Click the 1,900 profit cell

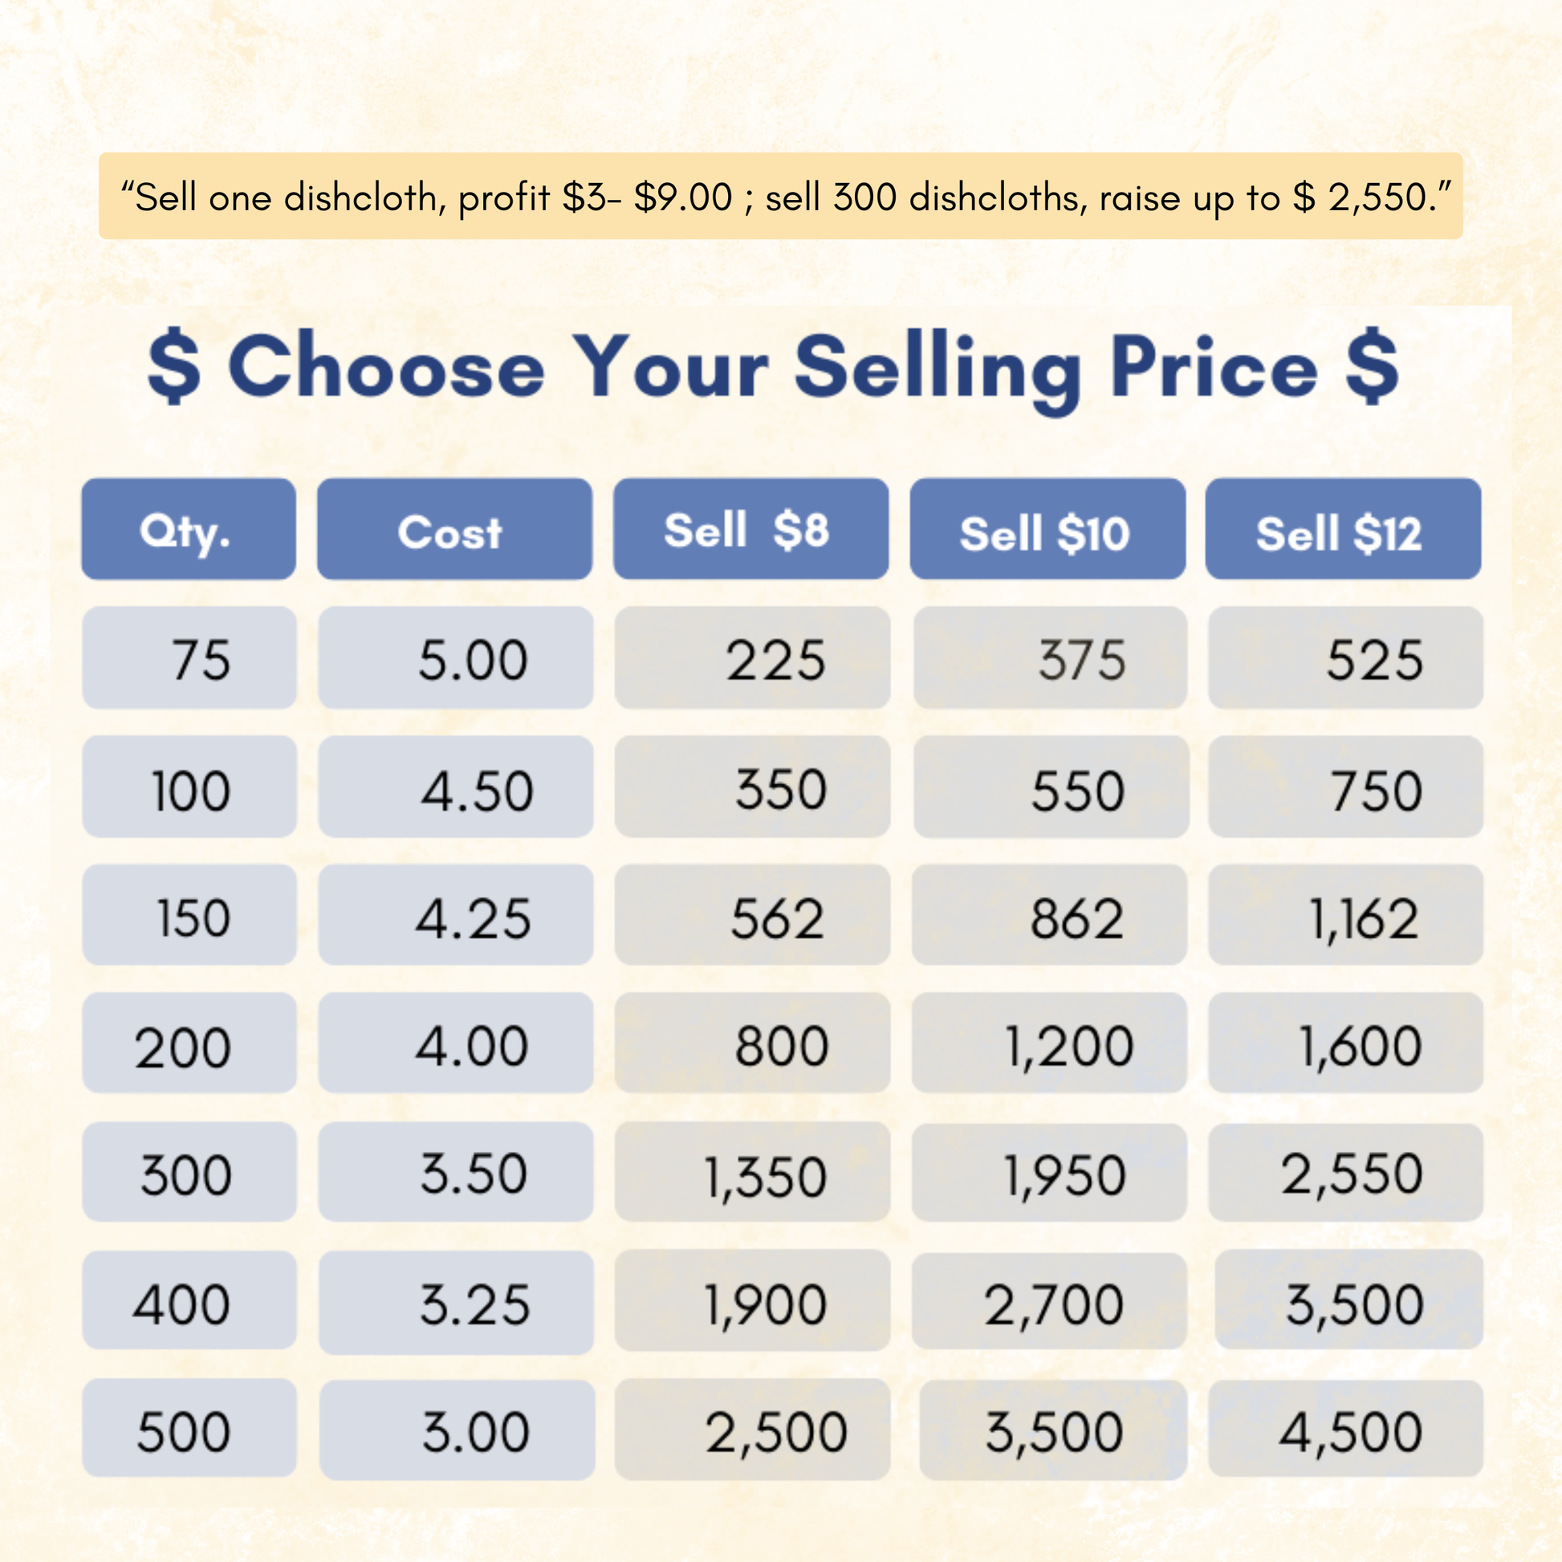752,1300
